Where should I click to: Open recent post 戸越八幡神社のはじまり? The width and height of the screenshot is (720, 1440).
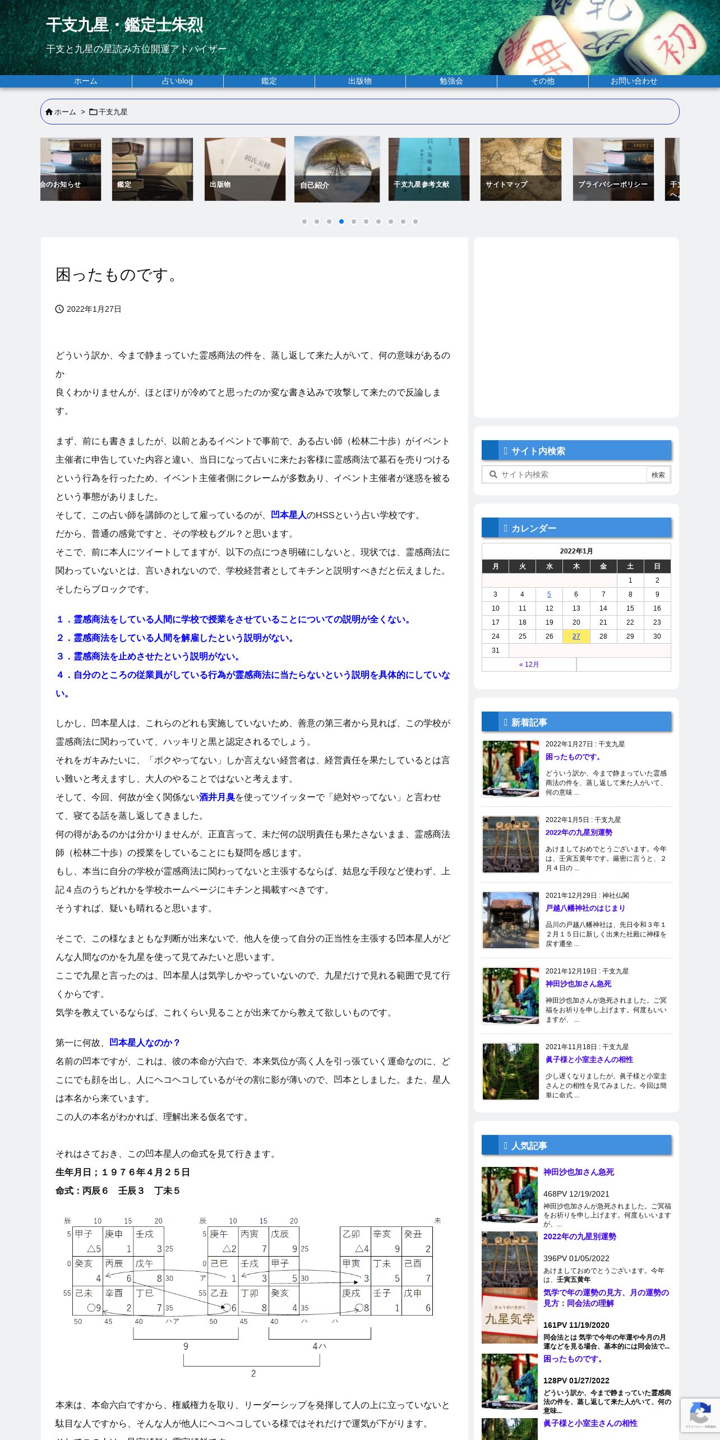pos(585,908)
